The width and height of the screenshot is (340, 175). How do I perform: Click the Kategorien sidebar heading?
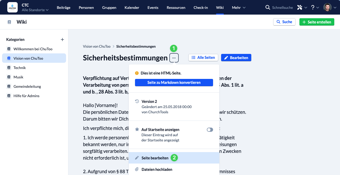[x=15, y=40]
